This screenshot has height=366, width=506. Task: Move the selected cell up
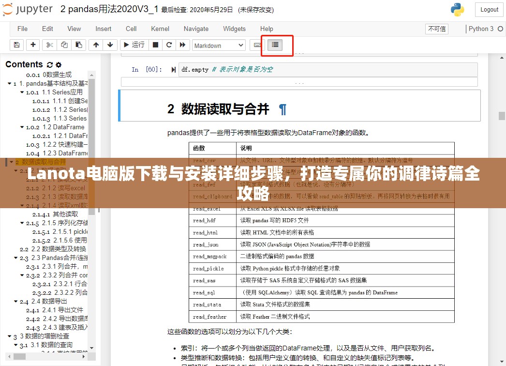click(x=96, y=45)
